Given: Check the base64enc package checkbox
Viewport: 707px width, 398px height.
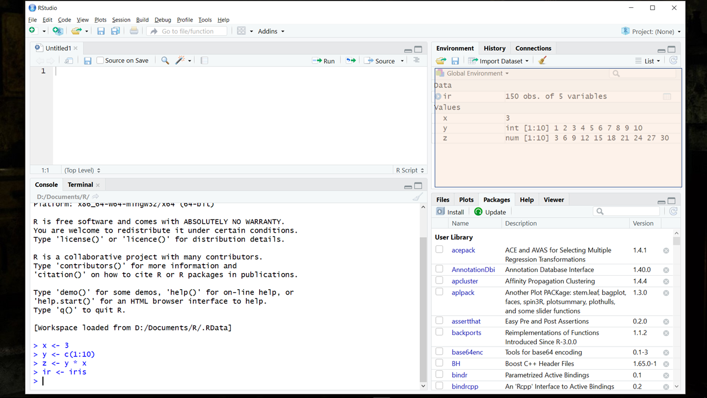Looking at the screenshot, I should pyautogui.click(x=439, y=352).
